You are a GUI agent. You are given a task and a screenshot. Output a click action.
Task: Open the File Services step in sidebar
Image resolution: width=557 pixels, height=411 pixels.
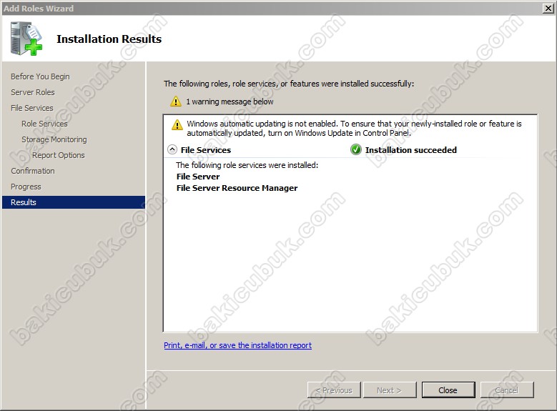tap(32, 108)
